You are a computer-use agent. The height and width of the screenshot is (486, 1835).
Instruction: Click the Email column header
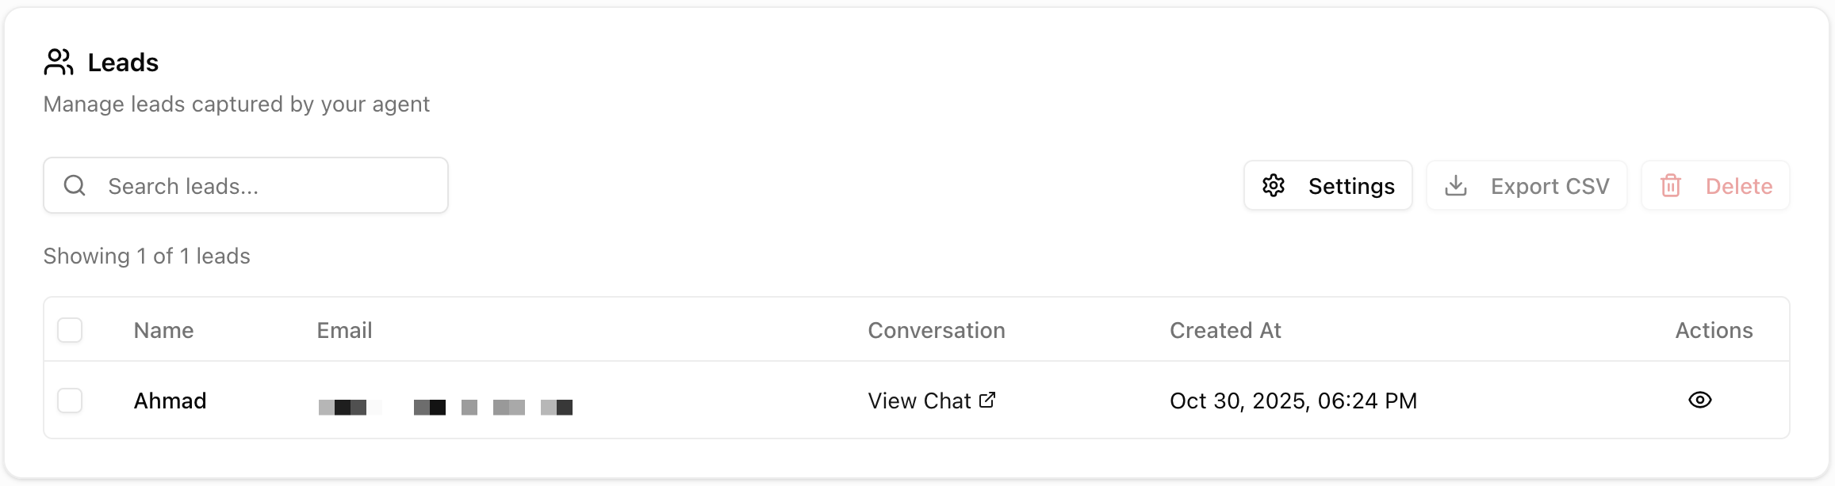tap(344, 330)
